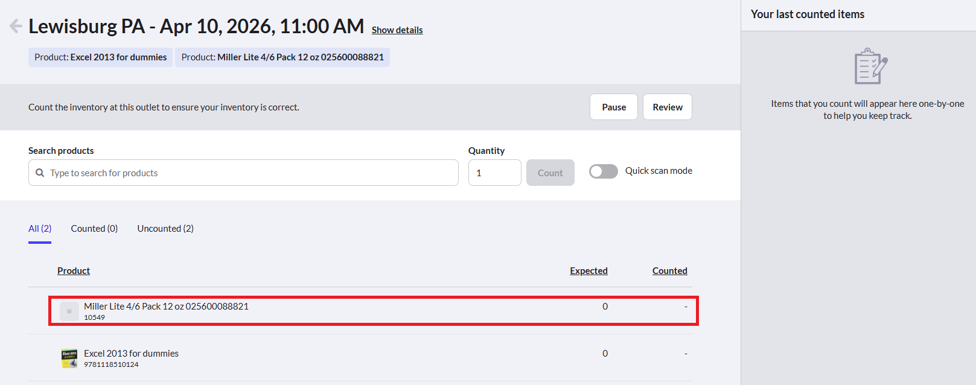
Task: Select the Excel 2013 for dummies row name
Action: [x=131, y=354]
